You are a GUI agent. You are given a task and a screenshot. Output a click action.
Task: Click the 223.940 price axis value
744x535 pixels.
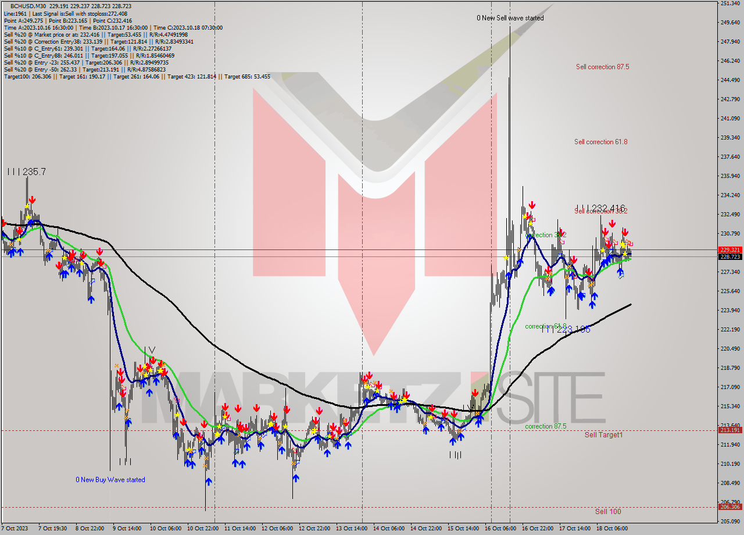tap(729, 310)
